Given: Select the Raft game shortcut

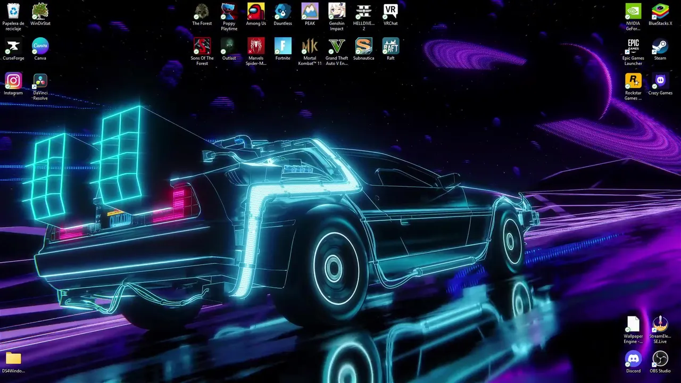Looking at the screenshot, I should [391, 46].
